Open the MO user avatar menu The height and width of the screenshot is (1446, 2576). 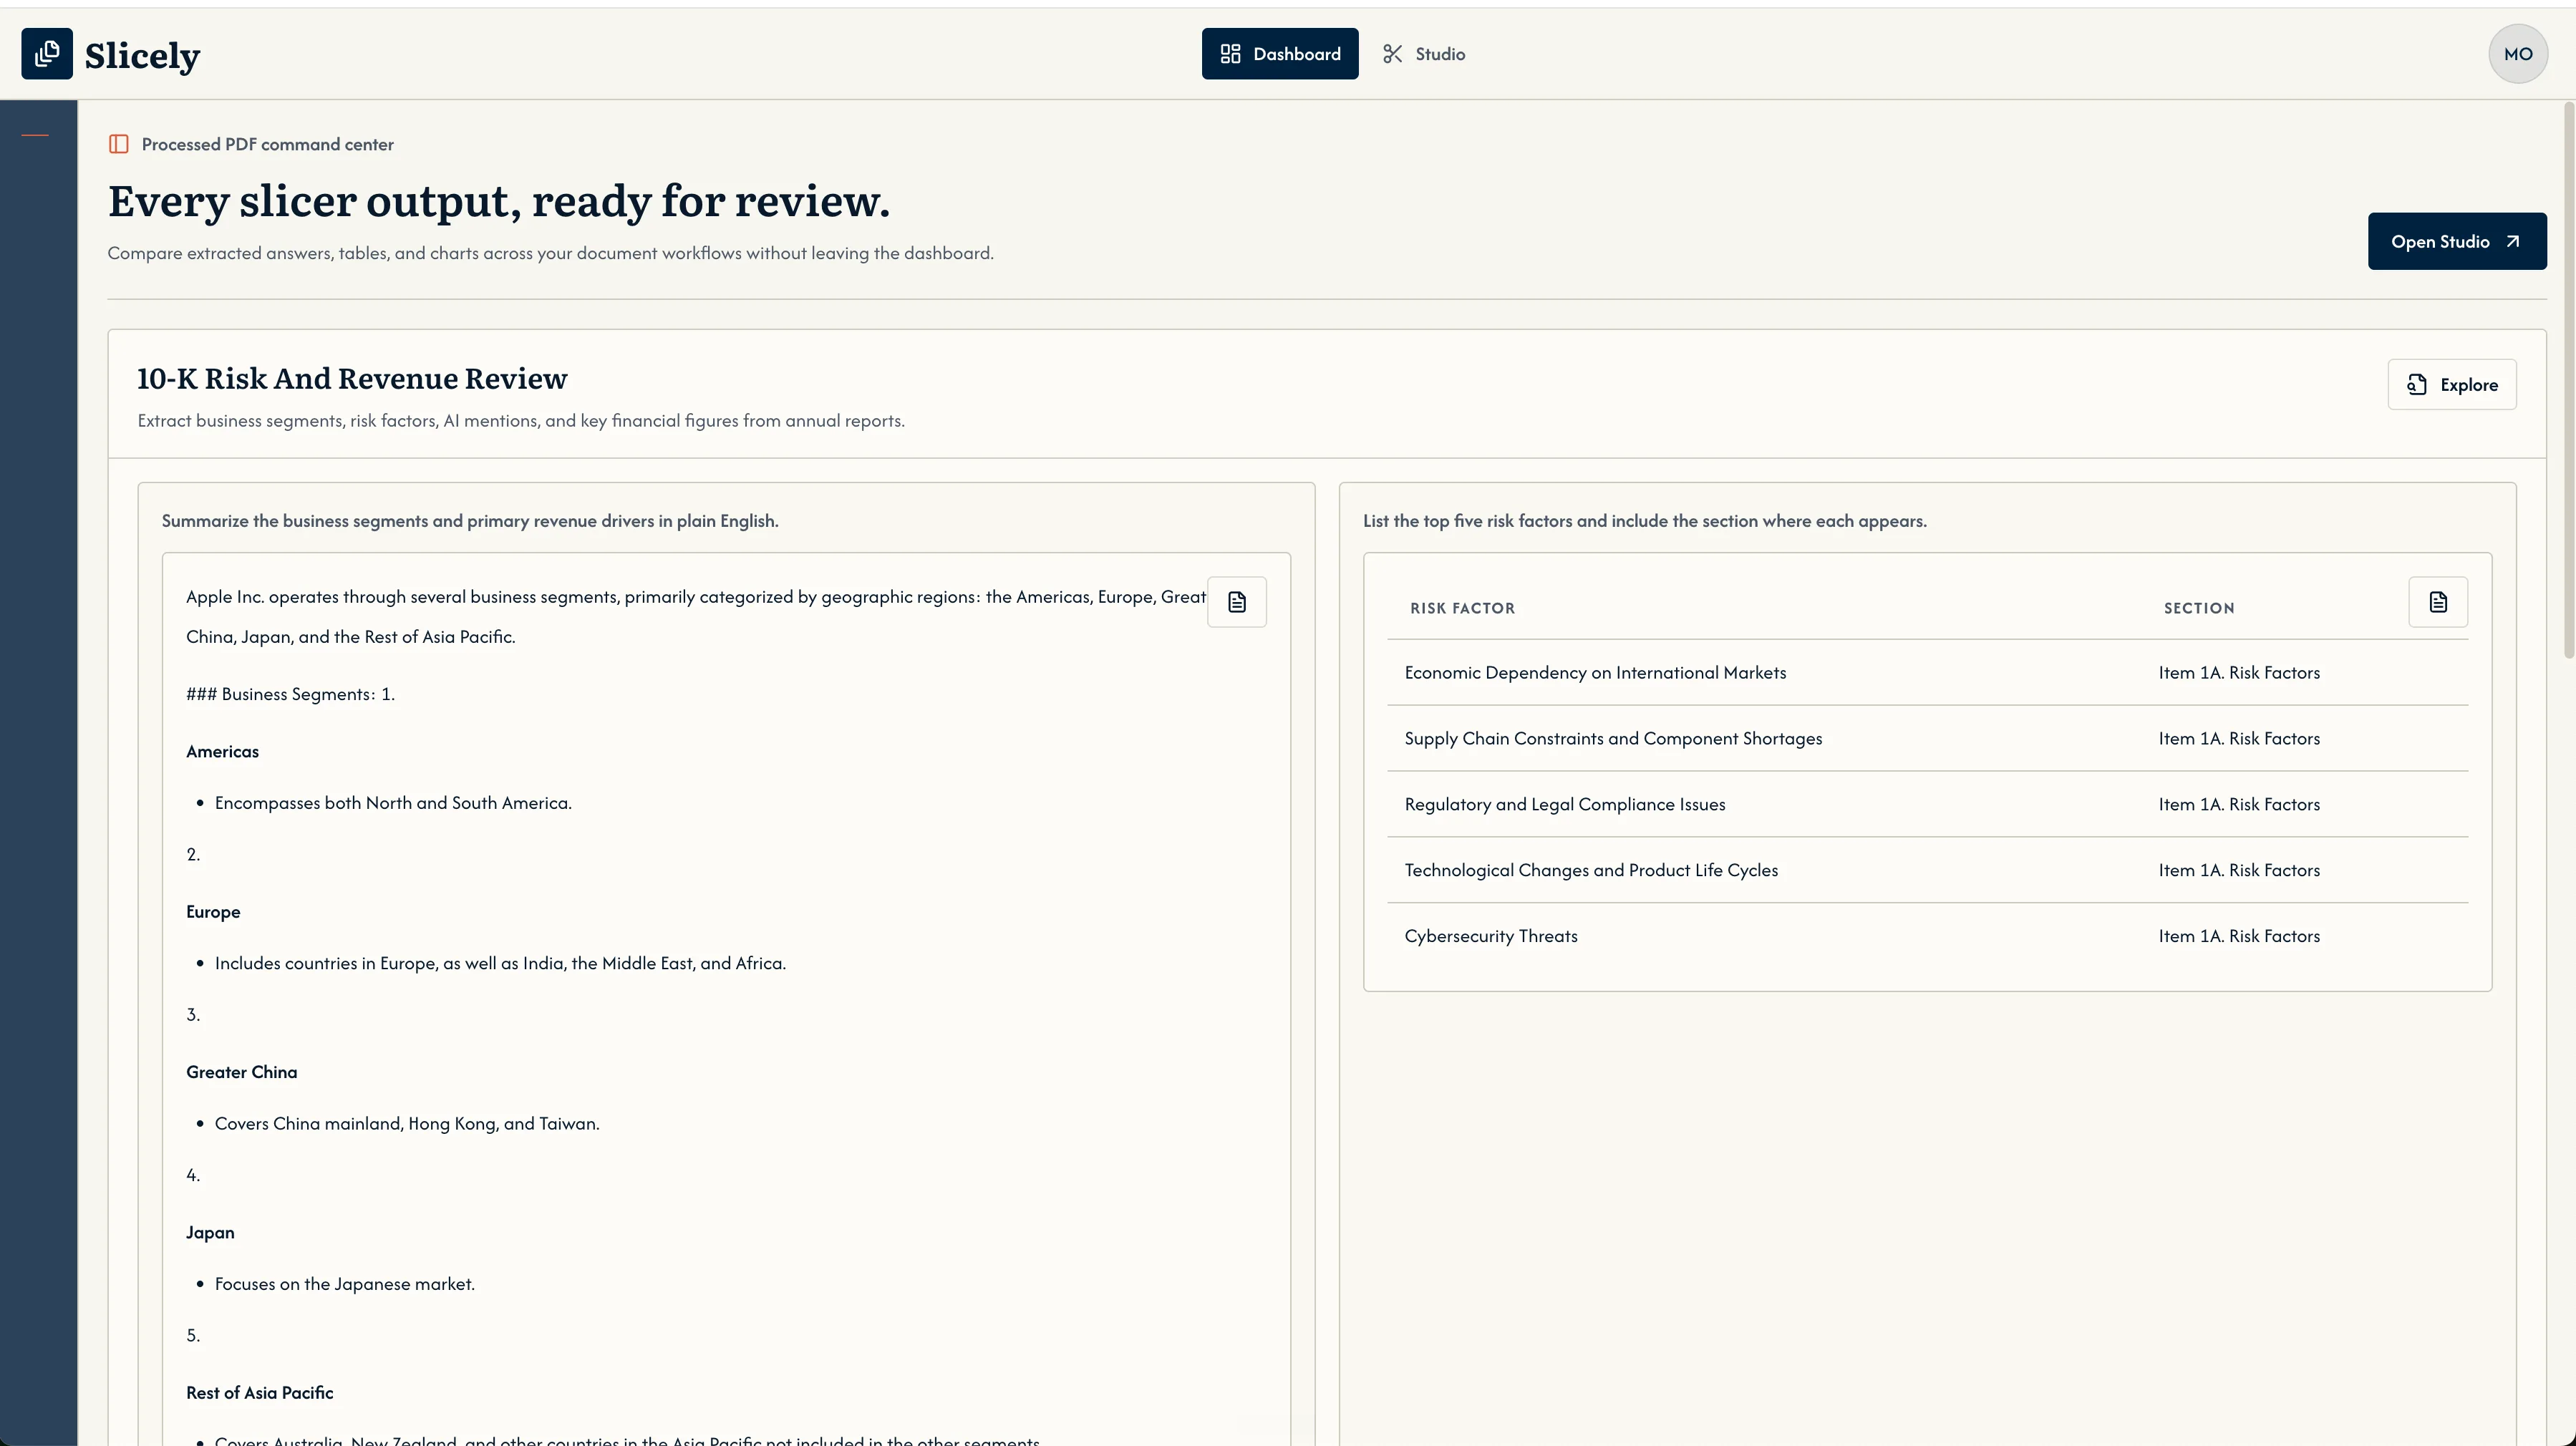(x=2518, y=54)
